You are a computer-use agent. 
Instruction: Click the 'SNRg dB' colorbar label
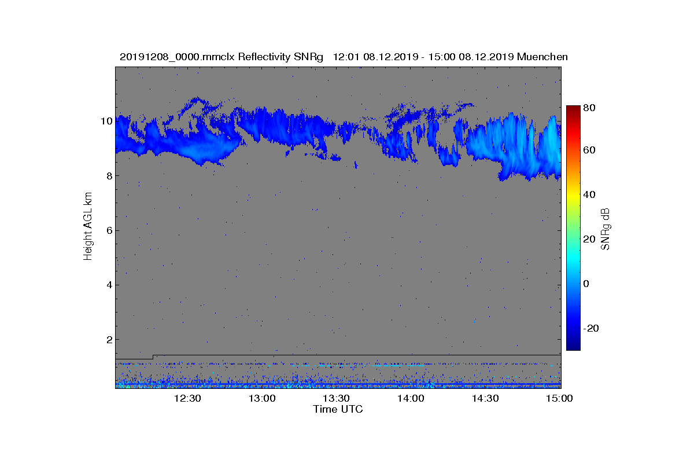point(606,229)
